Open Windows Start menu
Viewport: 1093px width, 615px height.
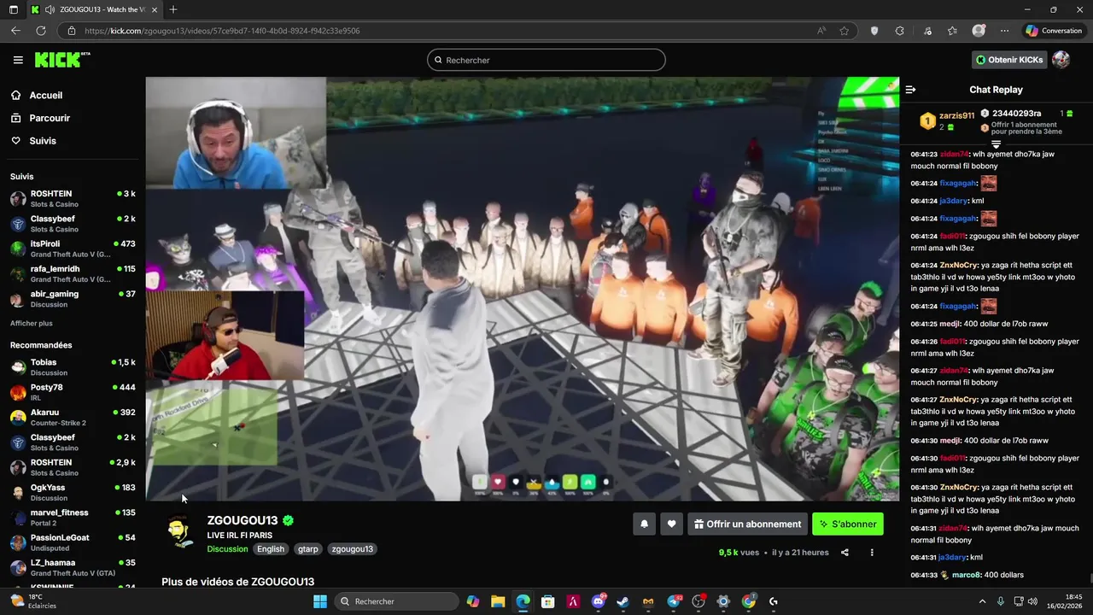[x=320, y=601]
